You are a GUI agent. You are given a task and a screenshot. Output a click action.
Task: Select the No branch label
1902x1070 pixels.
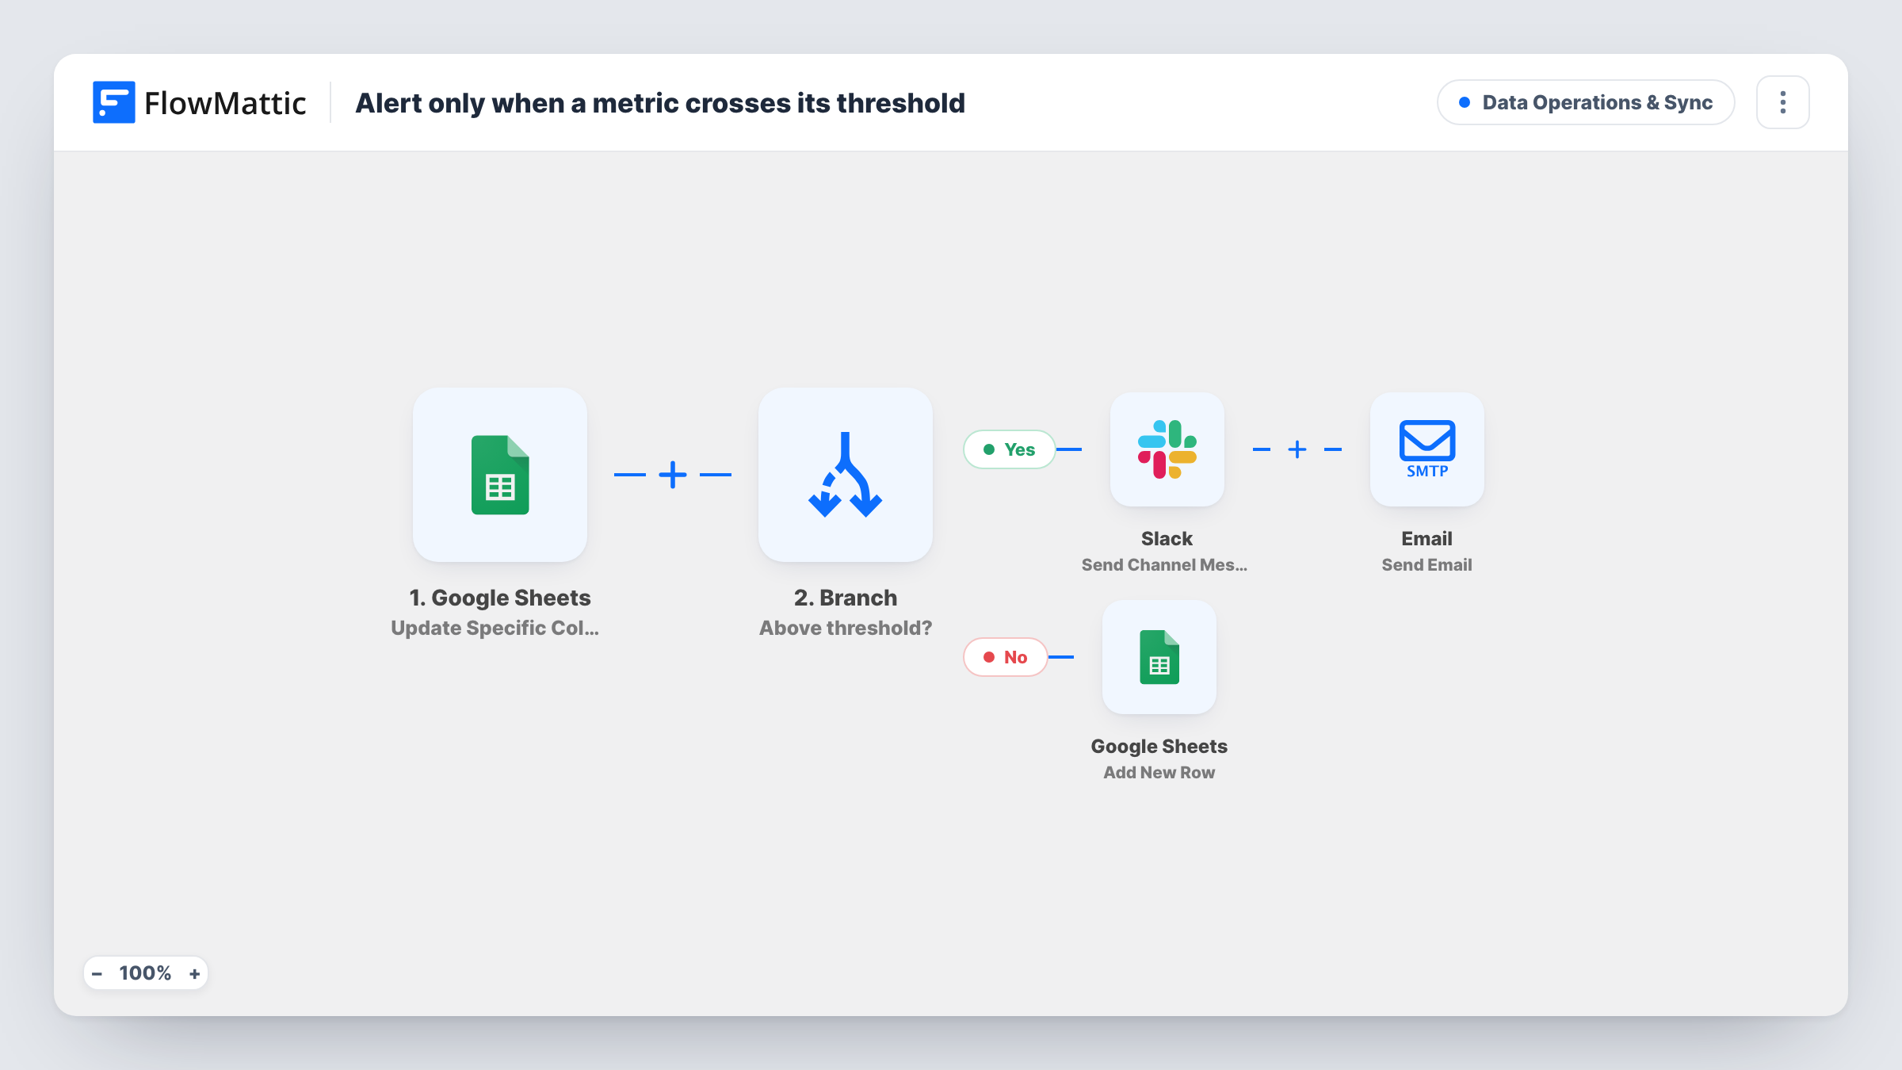coord(1006,657)
